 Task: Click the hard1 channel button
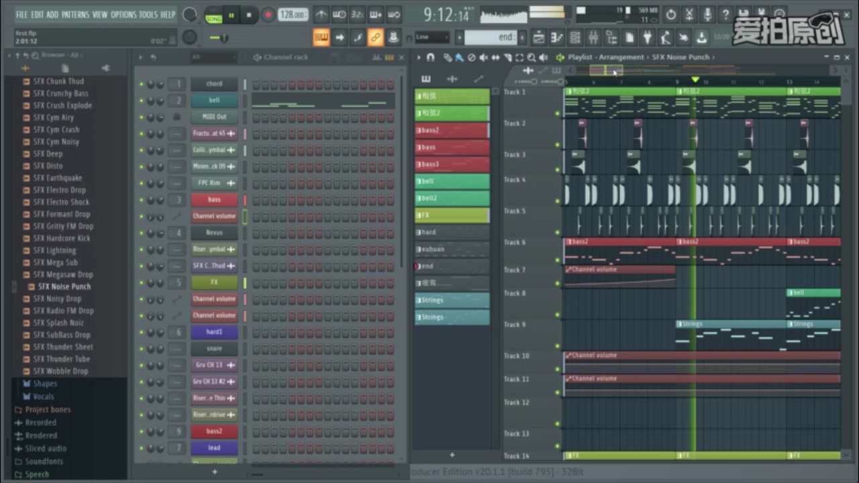click(214, 332)
